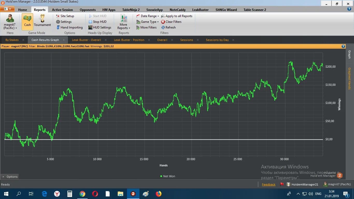Screen dimensions: 354x199
Task: Refresh the report
Action: pos(168,27)
